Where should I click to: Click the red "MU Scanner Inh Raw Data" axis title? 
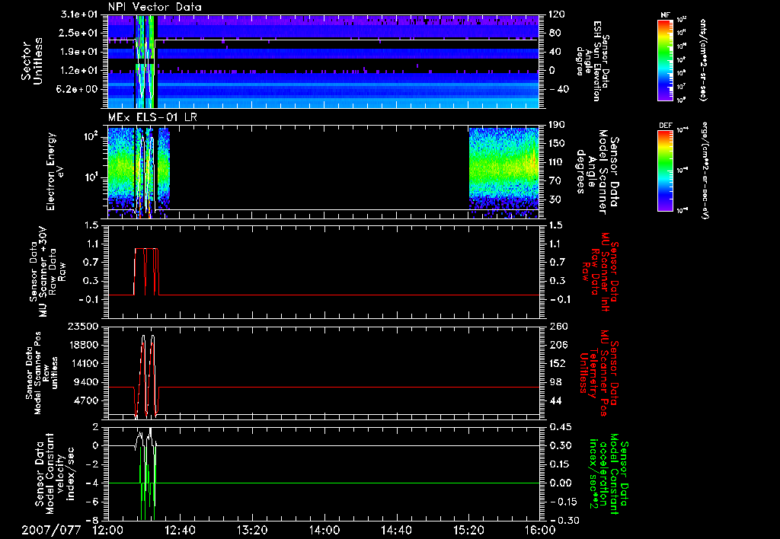click(600, 273)
